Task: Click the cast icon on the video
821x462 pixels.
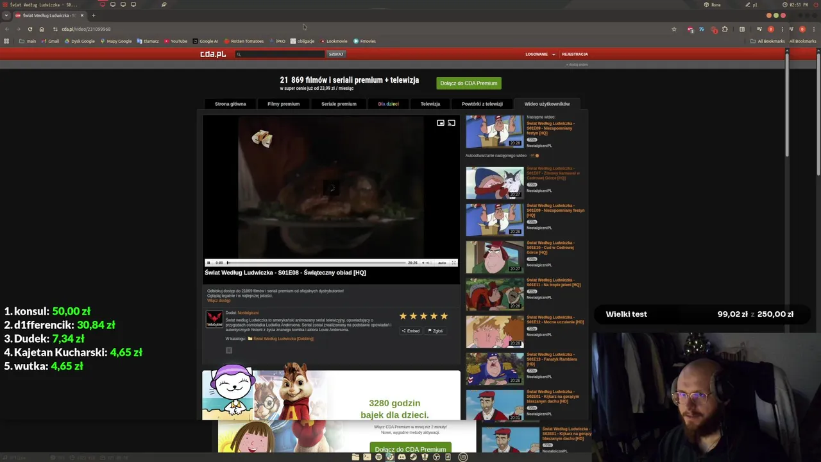Action: click(452, 123)
